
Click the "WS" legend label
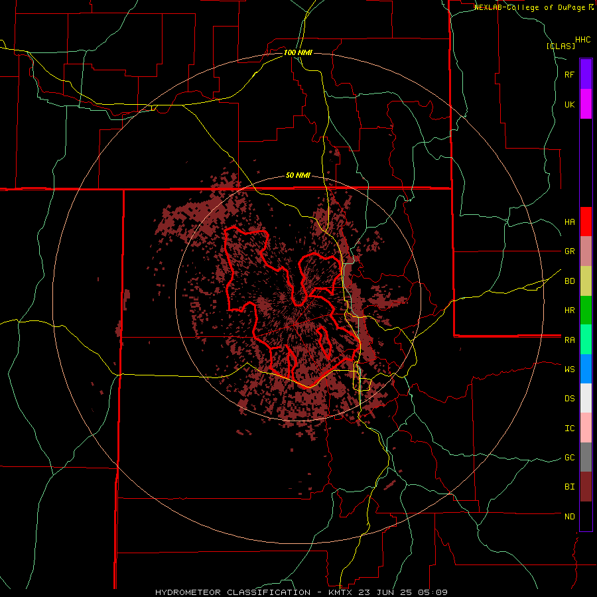coord(569,369)
